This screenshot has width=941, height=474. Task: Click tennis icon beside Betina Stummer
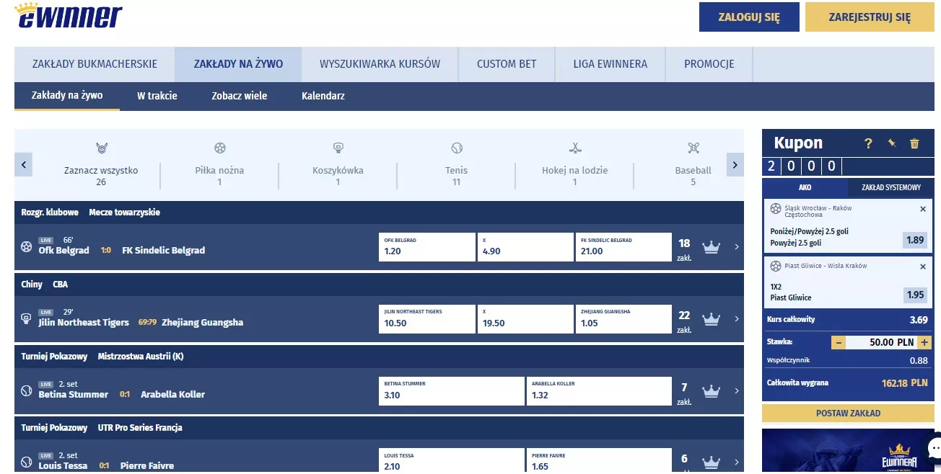(27, 390)
